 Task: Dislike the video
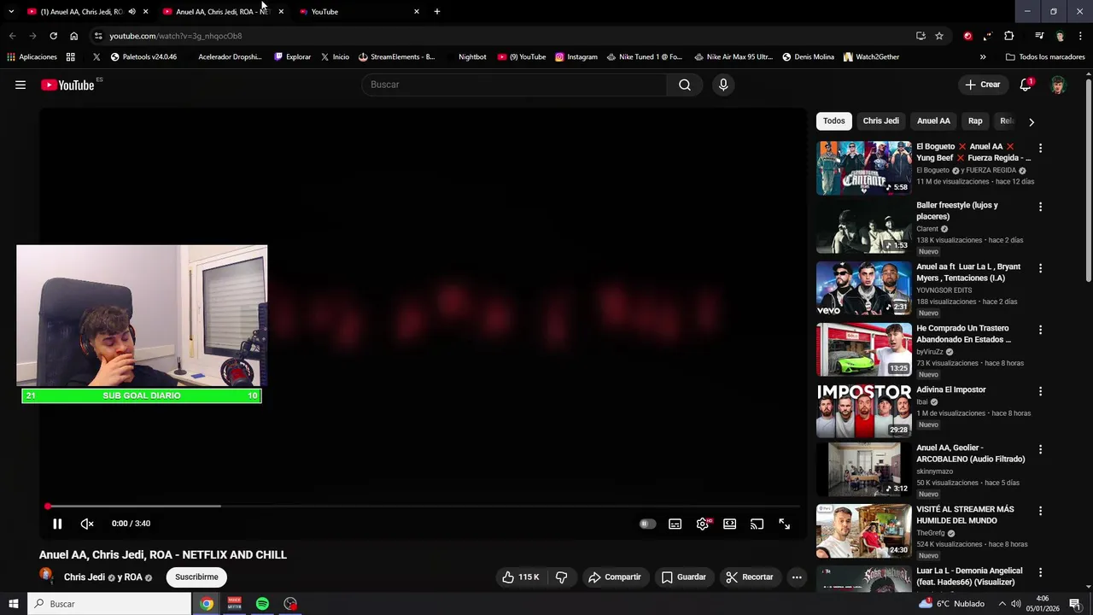coord(561,577)
